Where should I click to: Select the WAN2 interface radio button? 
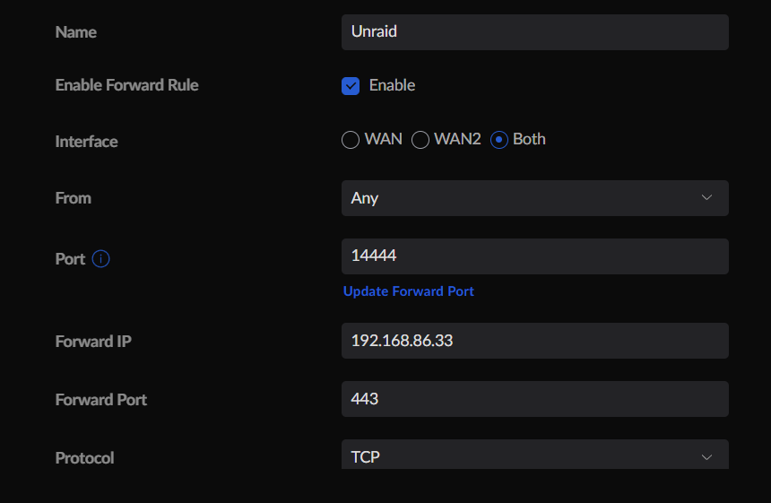[x=420, y=140]
